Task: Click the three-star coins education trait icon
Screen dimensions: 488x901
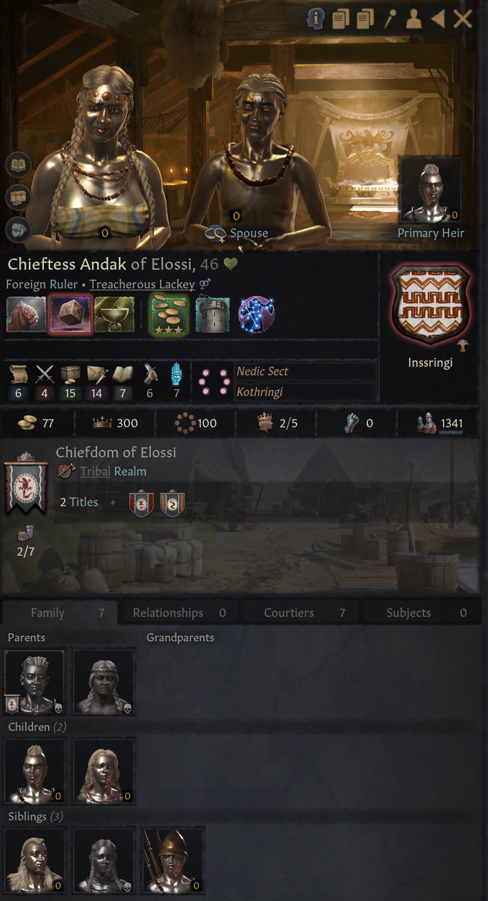Action: click(169, 314)
